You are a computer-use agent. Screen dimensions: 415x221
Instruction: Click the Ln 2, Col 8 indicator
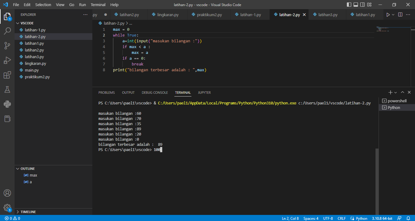coord(290,218)
